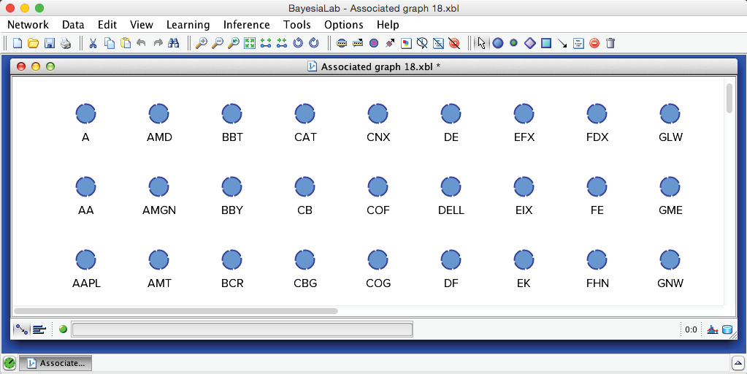This screenshot has height=374, width=747.
Task: Select the red forbidden arc tool
Action: [594, 43]
